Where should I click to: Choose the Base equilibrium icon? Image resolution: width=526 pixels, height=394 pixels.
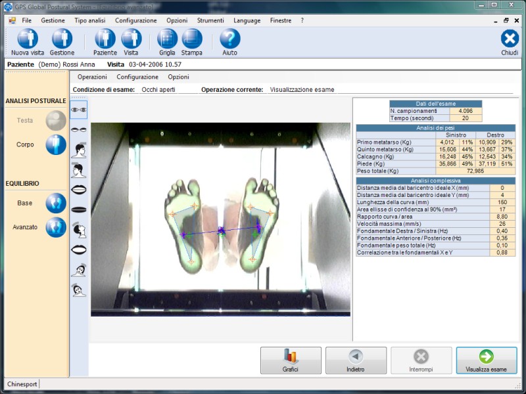tap(56, 204)
